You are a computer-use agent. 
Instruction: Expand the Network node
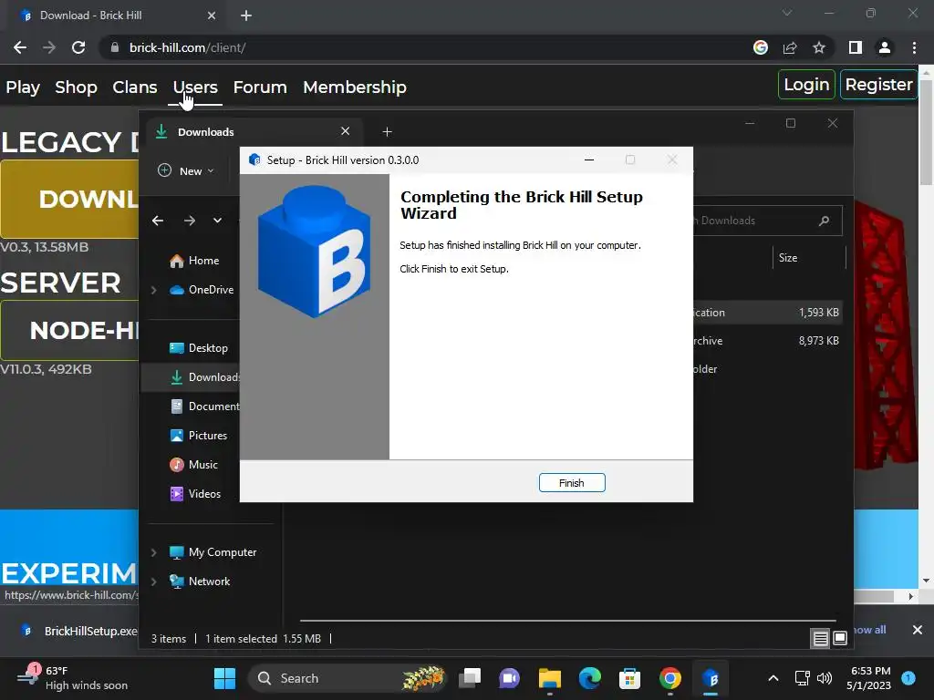pyautogui.click(x=153, y=582)
